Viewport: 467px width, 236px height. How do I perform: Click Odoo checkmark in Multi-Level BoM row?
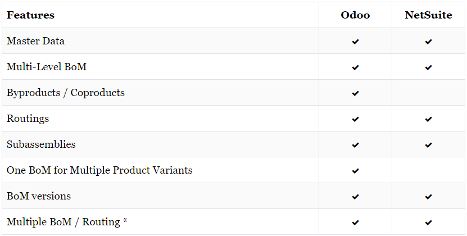pyautogui.click(x=355, y=67)
